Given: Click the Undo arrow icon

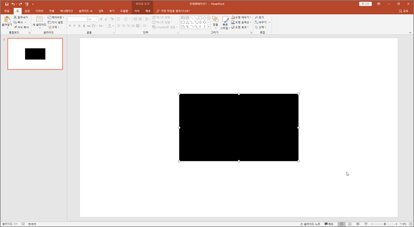Looking at the screenshot, I should [13, 4].
